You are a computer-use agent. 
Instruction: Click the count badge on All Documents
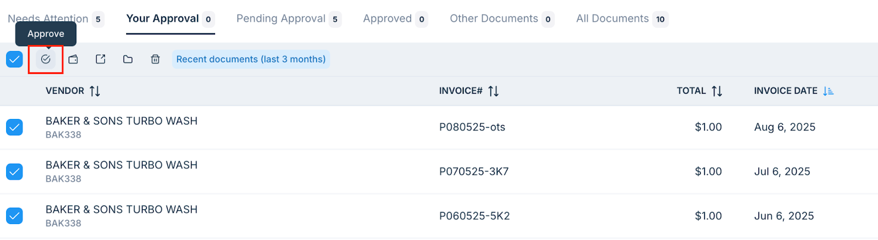coord(660,19)
